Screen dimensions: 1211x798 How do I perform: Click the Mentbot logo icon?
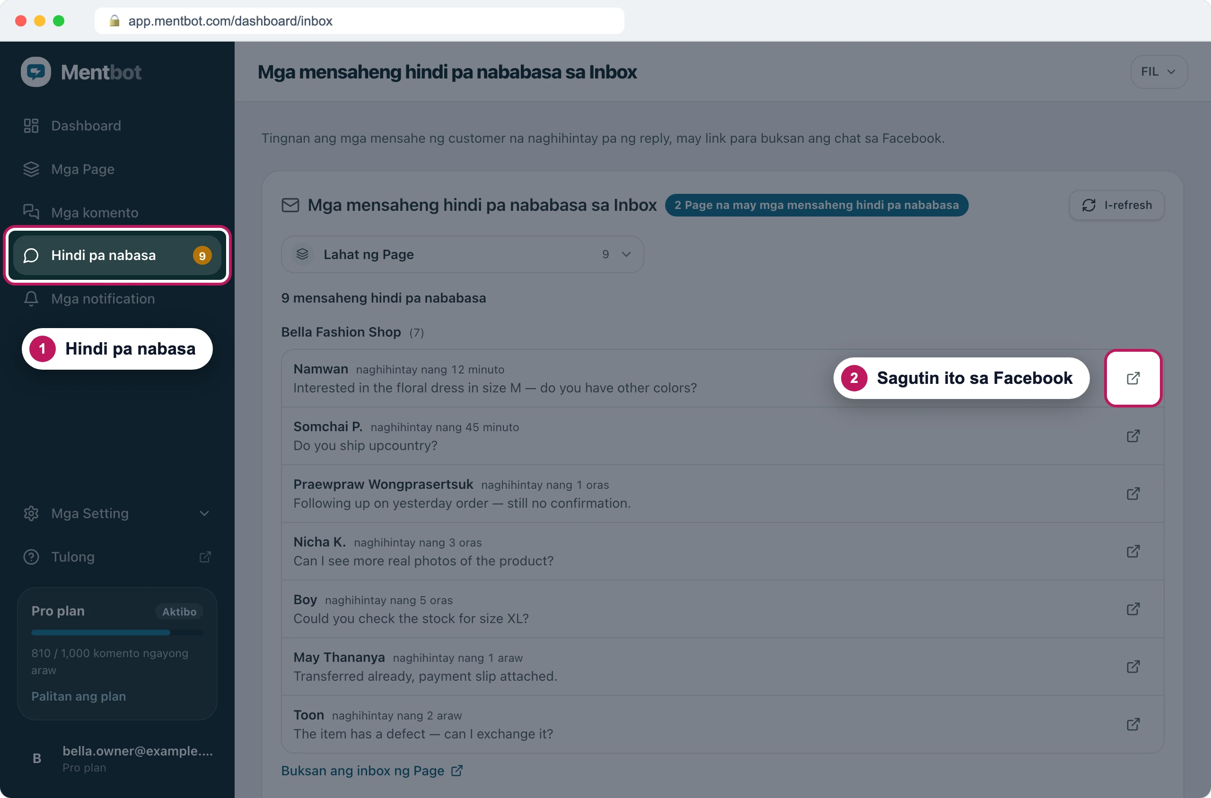[x=35, y=72]
